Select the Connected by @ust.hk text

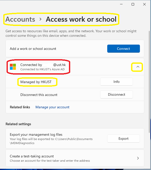(x=43, y=65)
